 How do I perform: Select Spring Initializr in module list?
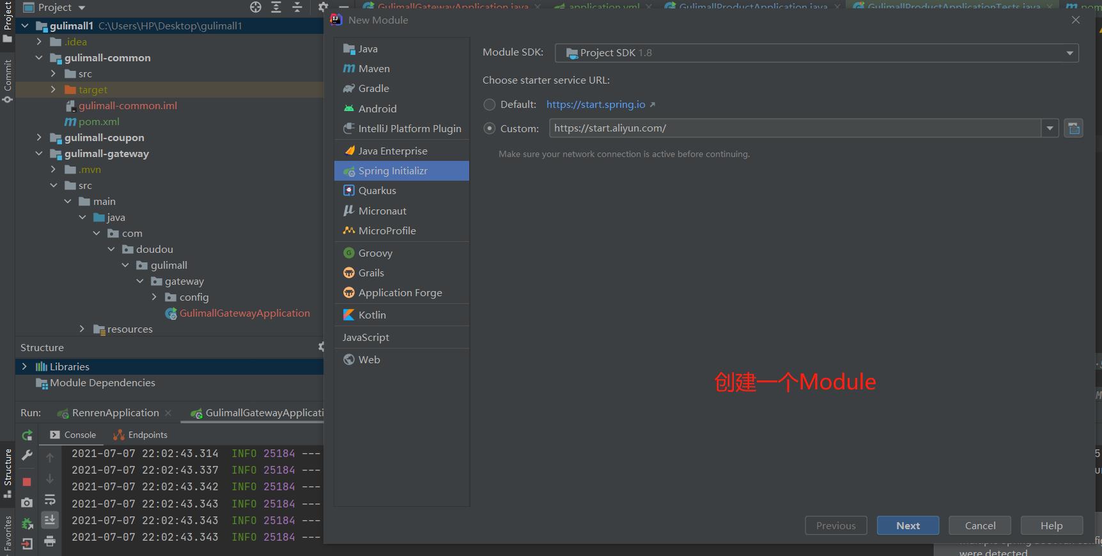click(x=401, y=170)
